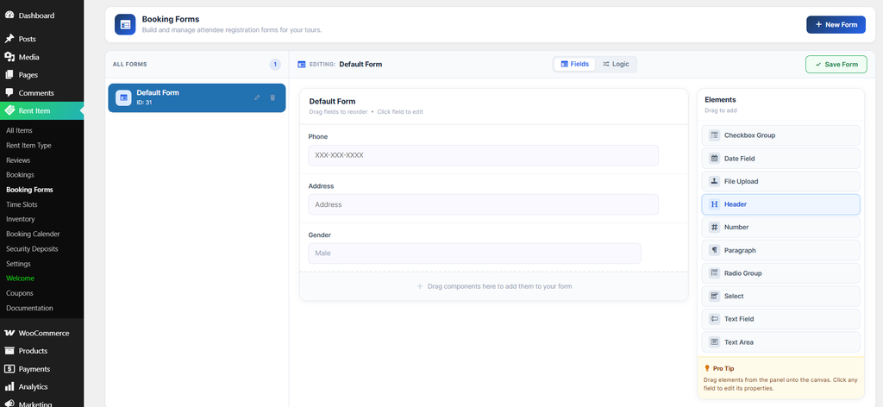Image resolution: width=883 pixels, height=407 pixels.
Task: Open Booking Calender submenu entry
Action: pyautogui.click(x=33, y=234)
